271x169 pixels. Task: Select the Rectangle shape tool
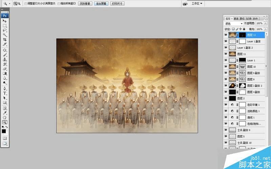pos(5,103)
